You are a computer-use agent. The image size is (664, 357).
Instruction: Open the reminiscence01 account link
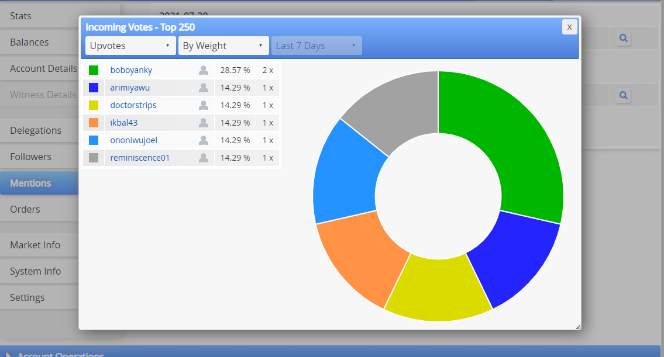click(140, 158)
